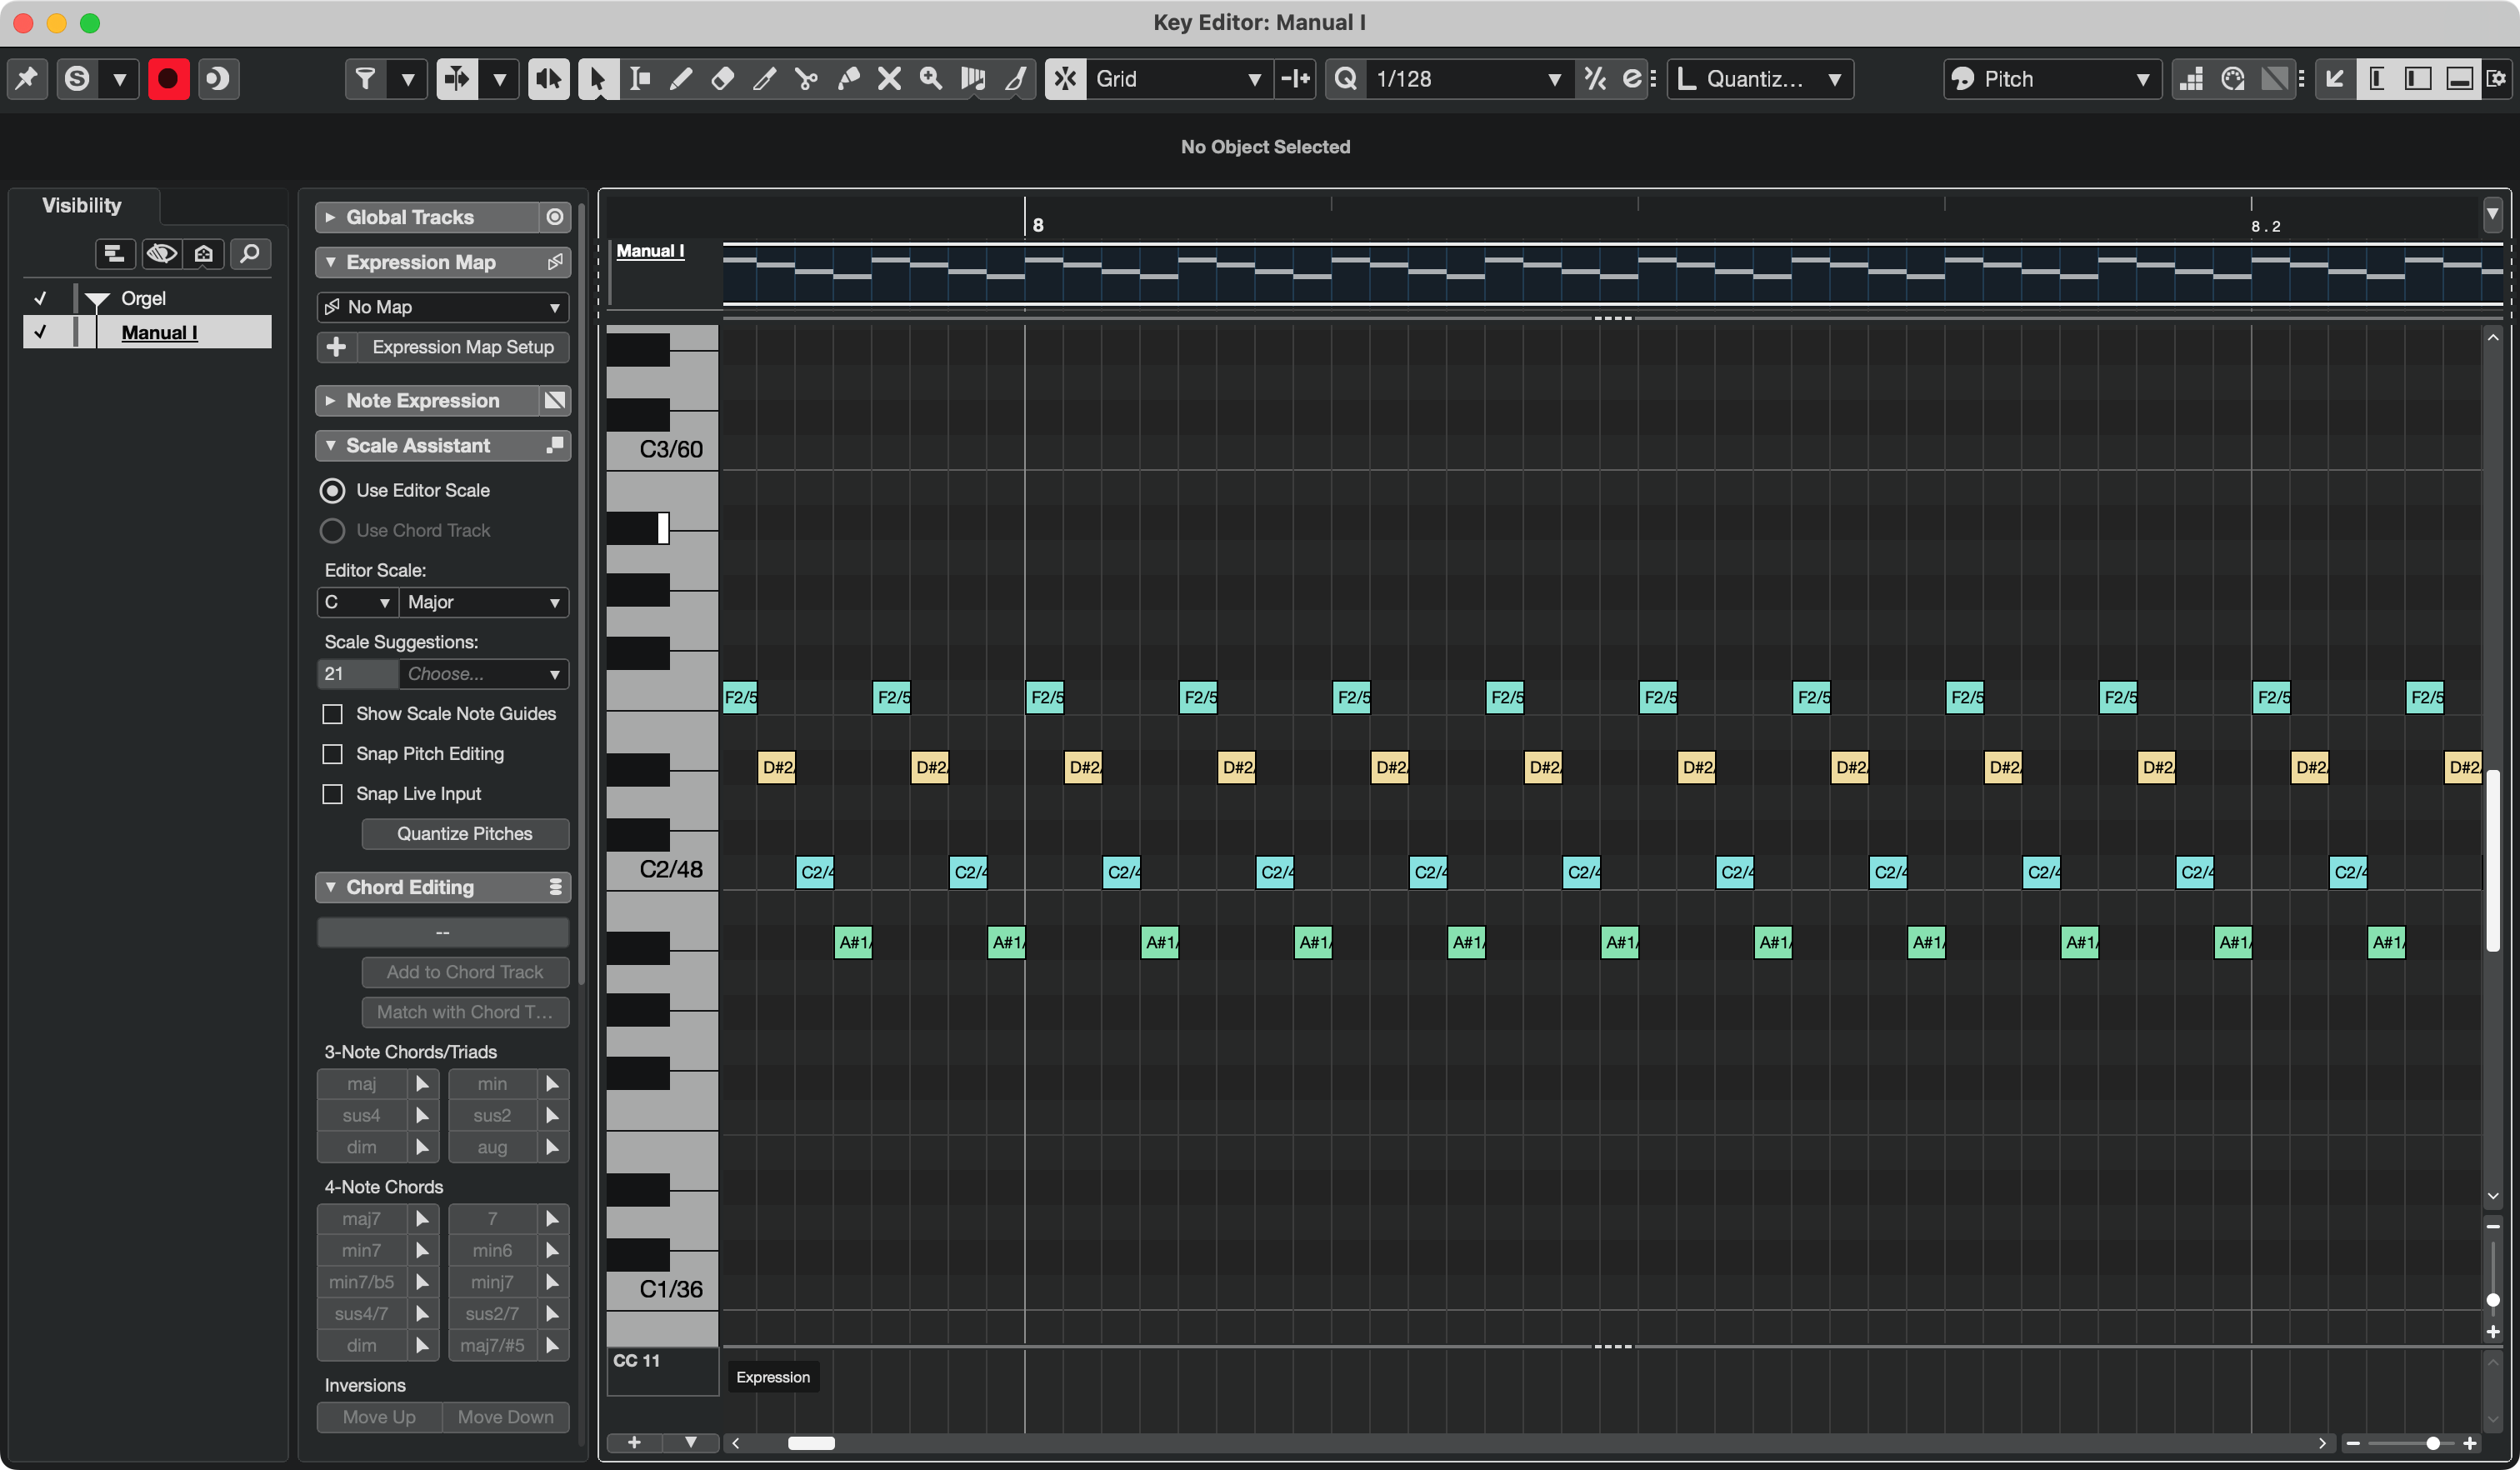Open toolbar Set up Window Layout gear
This screenshot has height=1470, width=2520.
tap(2497, 79)
